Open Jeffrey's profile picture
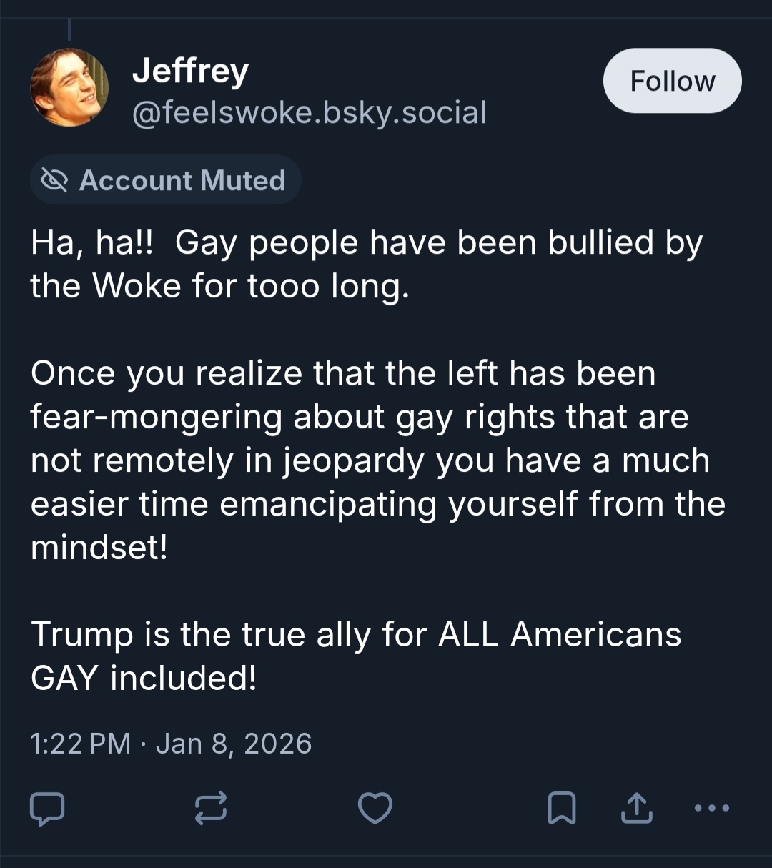 tap(69, 87)
